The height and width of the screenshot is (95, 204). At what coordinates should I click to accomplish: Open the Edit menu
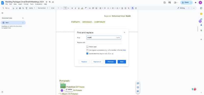10,4
